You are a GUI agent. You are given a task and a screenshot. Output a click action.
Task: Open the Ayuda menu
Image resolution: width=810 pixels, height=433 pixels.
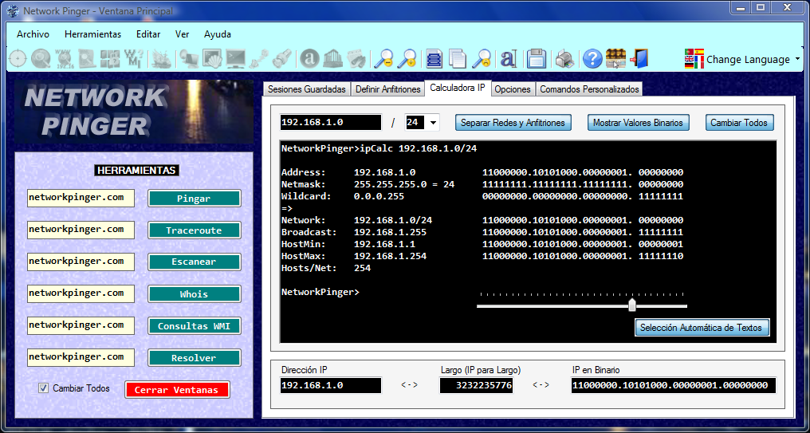click(x=218, y=34)
